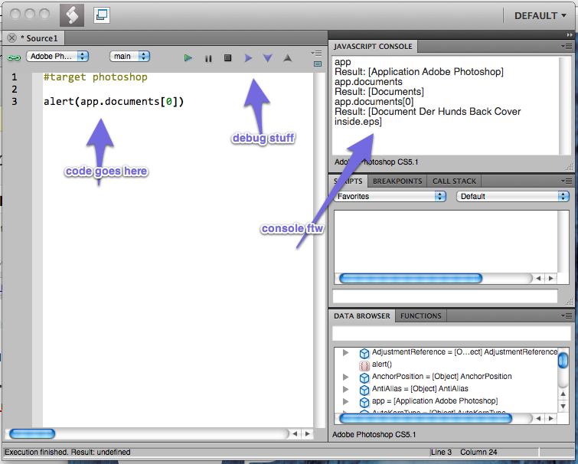
Task: Switch to the Breakpoints tab
Action: click(x=397, y=181)
